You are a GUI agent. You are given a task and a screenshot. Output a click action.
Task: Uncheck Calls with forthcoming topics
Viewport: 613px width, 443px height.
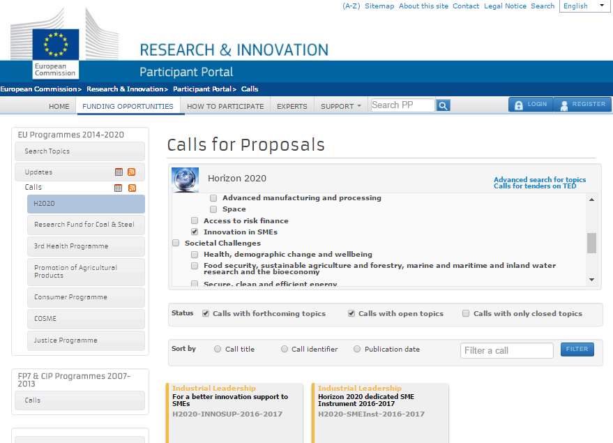tap(206, 313)
